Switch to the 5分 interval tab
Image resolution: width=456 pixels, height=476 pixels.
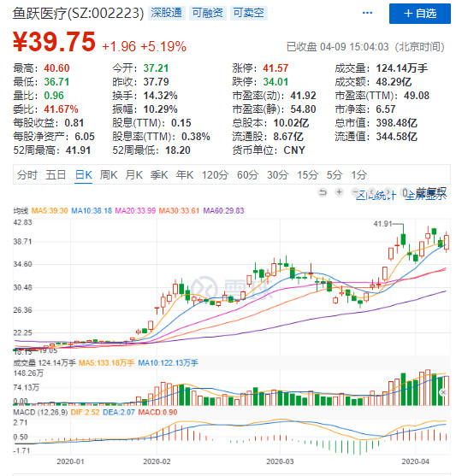(335, 175)
